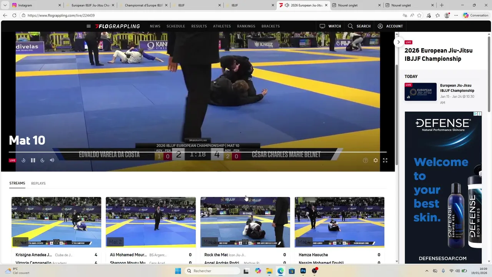Enter fullscreen video mode

(x=385, y=160)
